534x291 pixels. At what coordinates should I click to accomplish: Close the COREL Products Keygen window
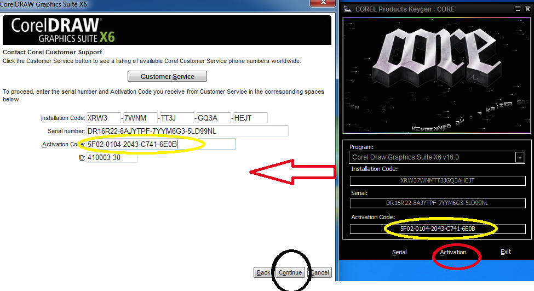pos(527,9)
